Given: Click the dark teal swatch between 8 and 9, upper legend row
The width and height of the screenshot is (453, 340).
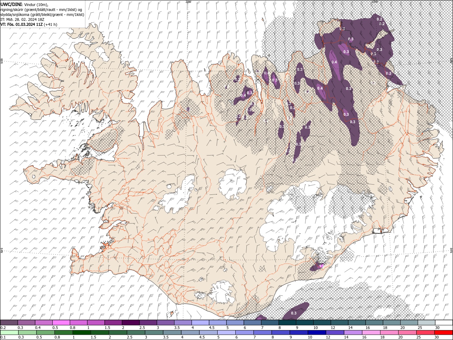Looking at the screenshot, I should click(x=287, y=323).
